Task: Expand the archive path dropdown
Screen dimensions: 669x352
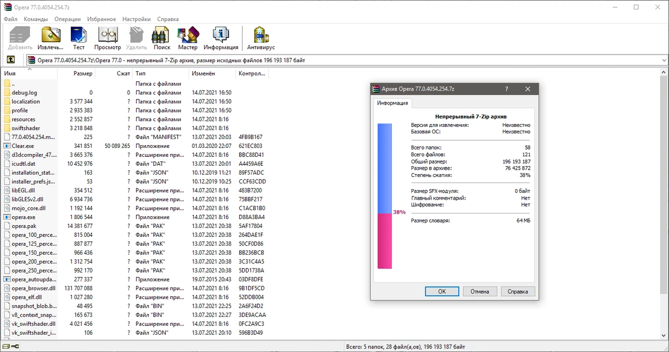Action: tap(663, 60)
